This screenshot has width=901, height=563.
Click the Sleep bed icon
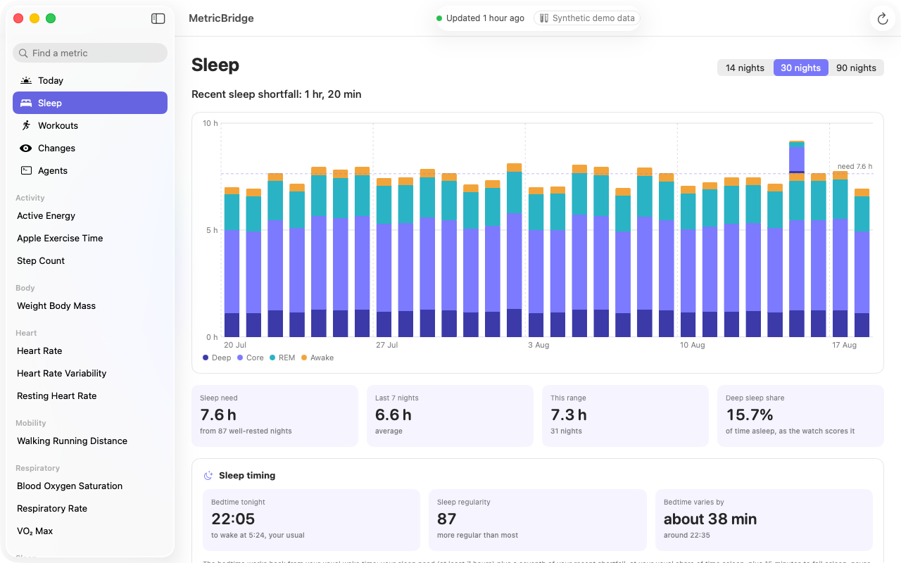26,103
